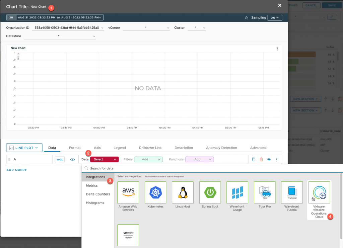
Task: Expand the Datastore variable dropdown
Action: (x=60, y=36)
